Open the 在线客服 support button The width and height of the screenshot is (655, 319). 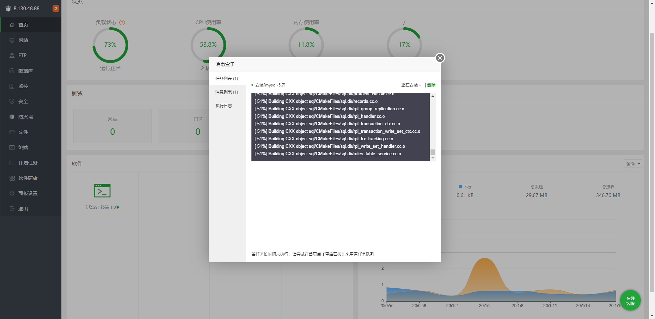[630, 301]
